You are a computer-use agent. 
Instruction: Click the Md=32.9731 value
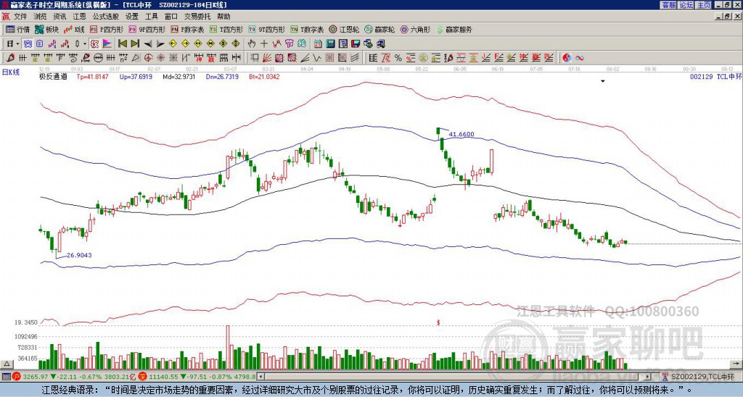[179, 76]
